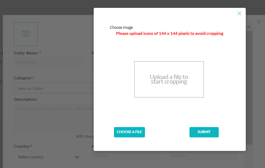This screenshot has height=168, width=265.
Task: Click the Description label
Action: click(26, 99)
